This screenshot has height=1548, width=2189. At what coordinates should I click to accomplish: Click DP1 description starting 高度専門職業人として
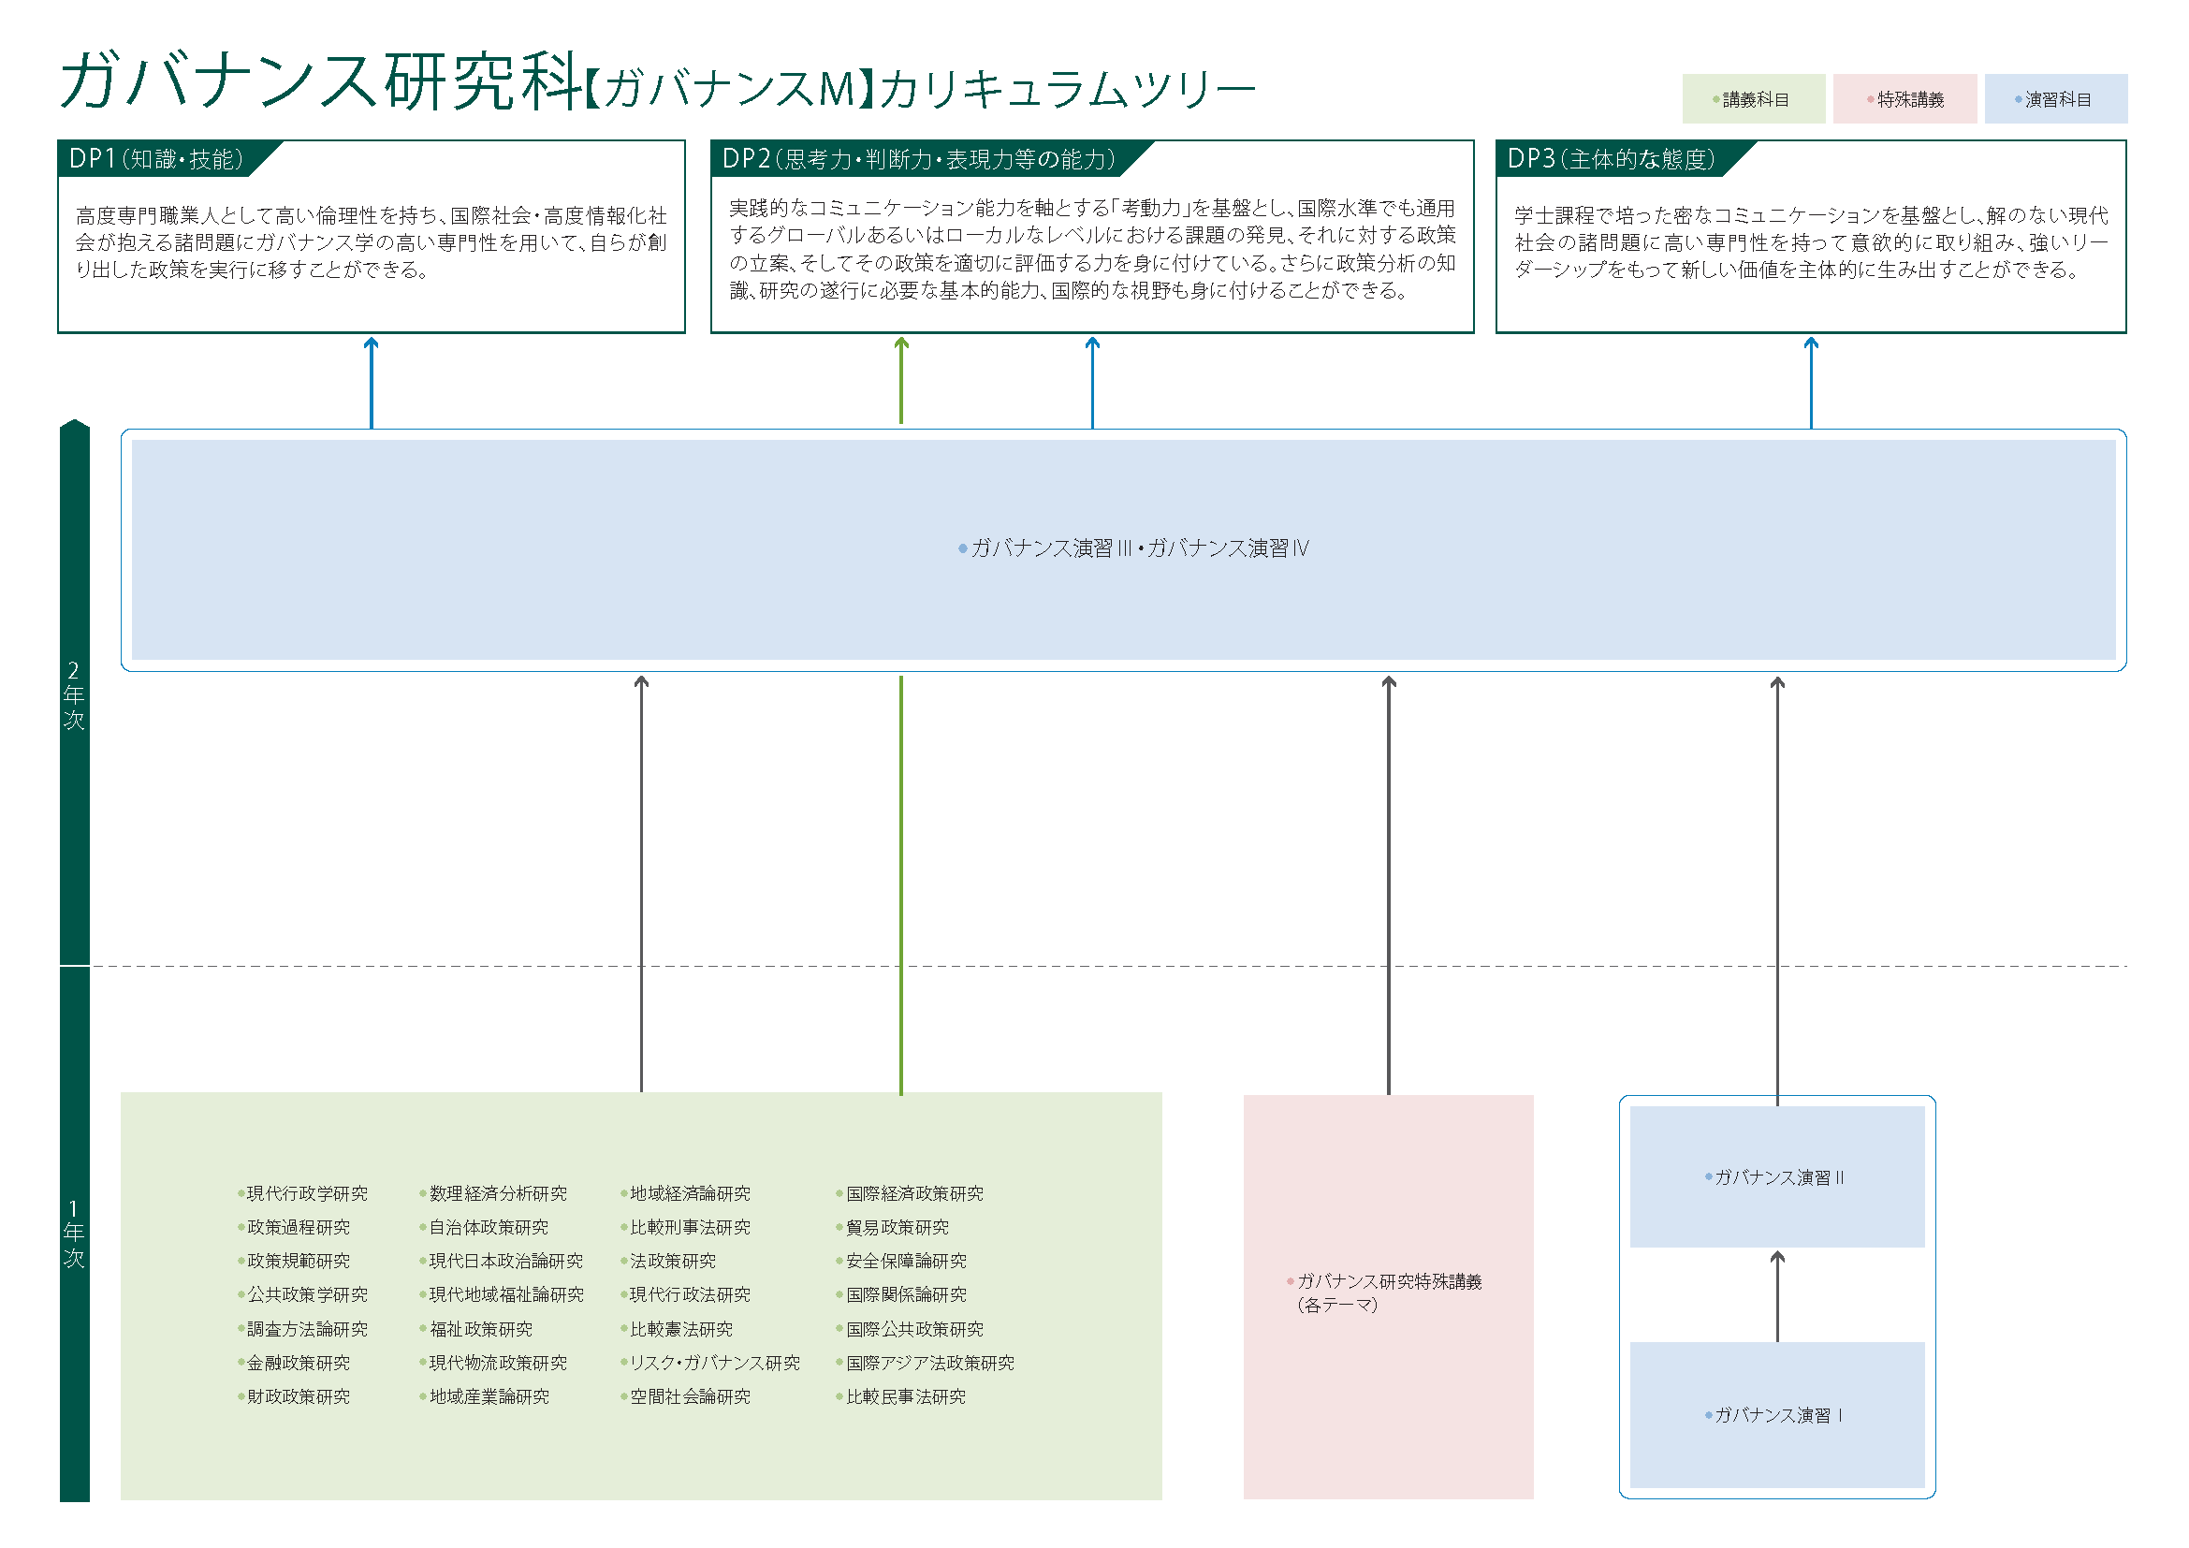[372, 243]
